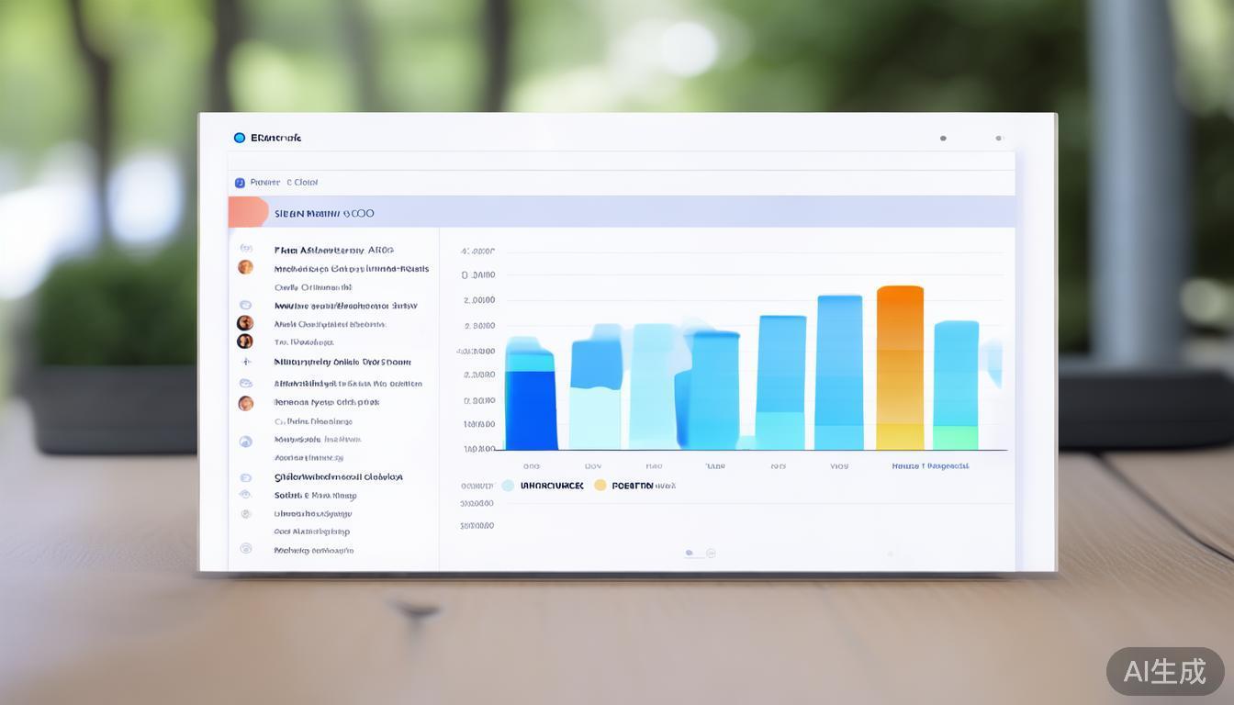Open the first bold item in the sidebar list
Viewport: 1234px width, 705px height.
coord(333,250)
